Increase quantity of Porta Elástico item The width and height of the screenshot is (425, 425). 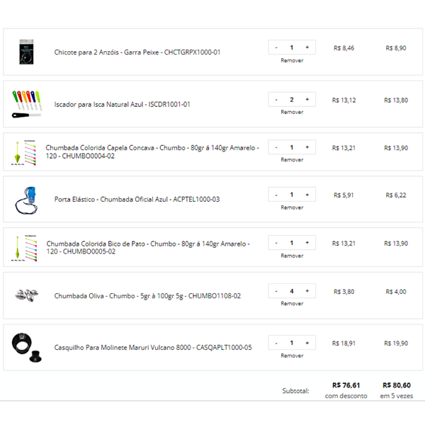tap(307, 195)
